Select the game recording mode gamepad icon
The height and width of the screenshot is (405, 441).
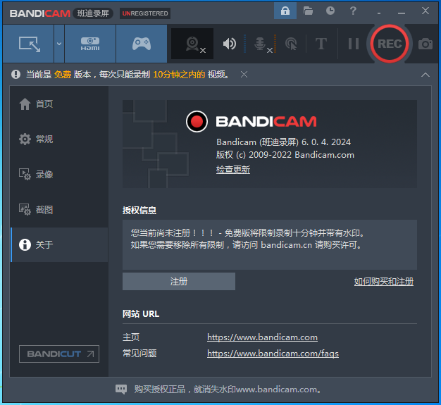pyautogui.click(x=142, y=44)
